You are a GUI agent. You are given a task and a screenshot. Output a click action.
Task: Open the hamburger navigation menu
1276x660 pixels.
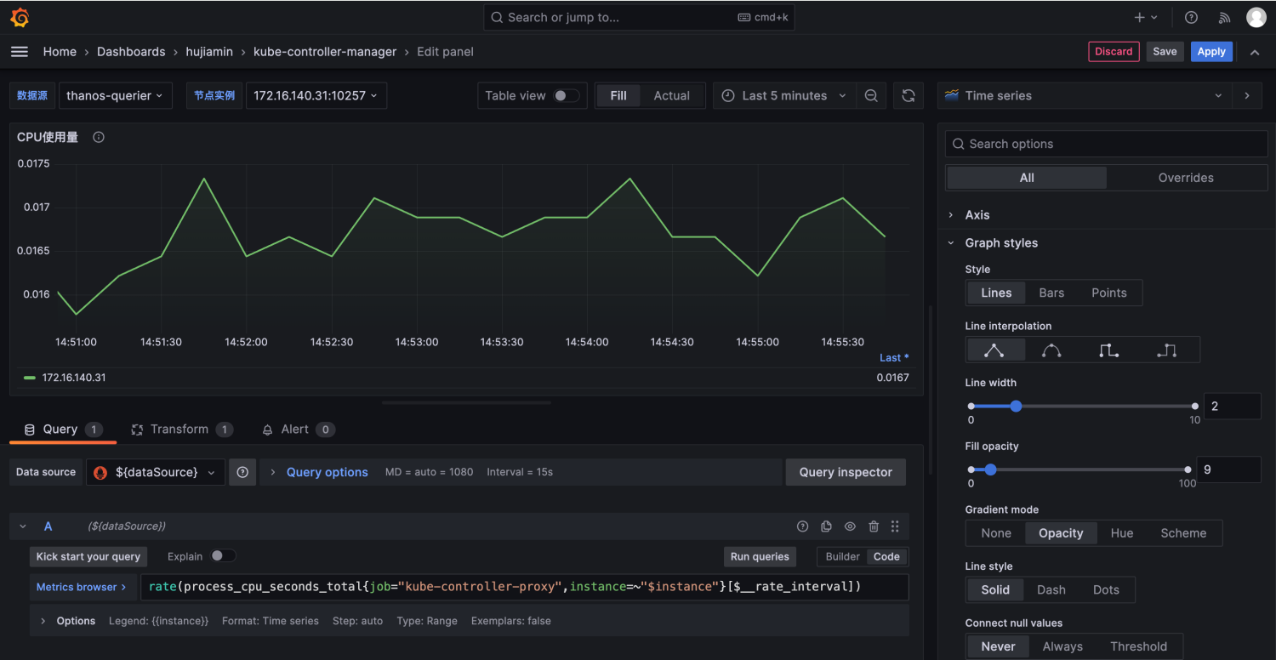point(20,52)
